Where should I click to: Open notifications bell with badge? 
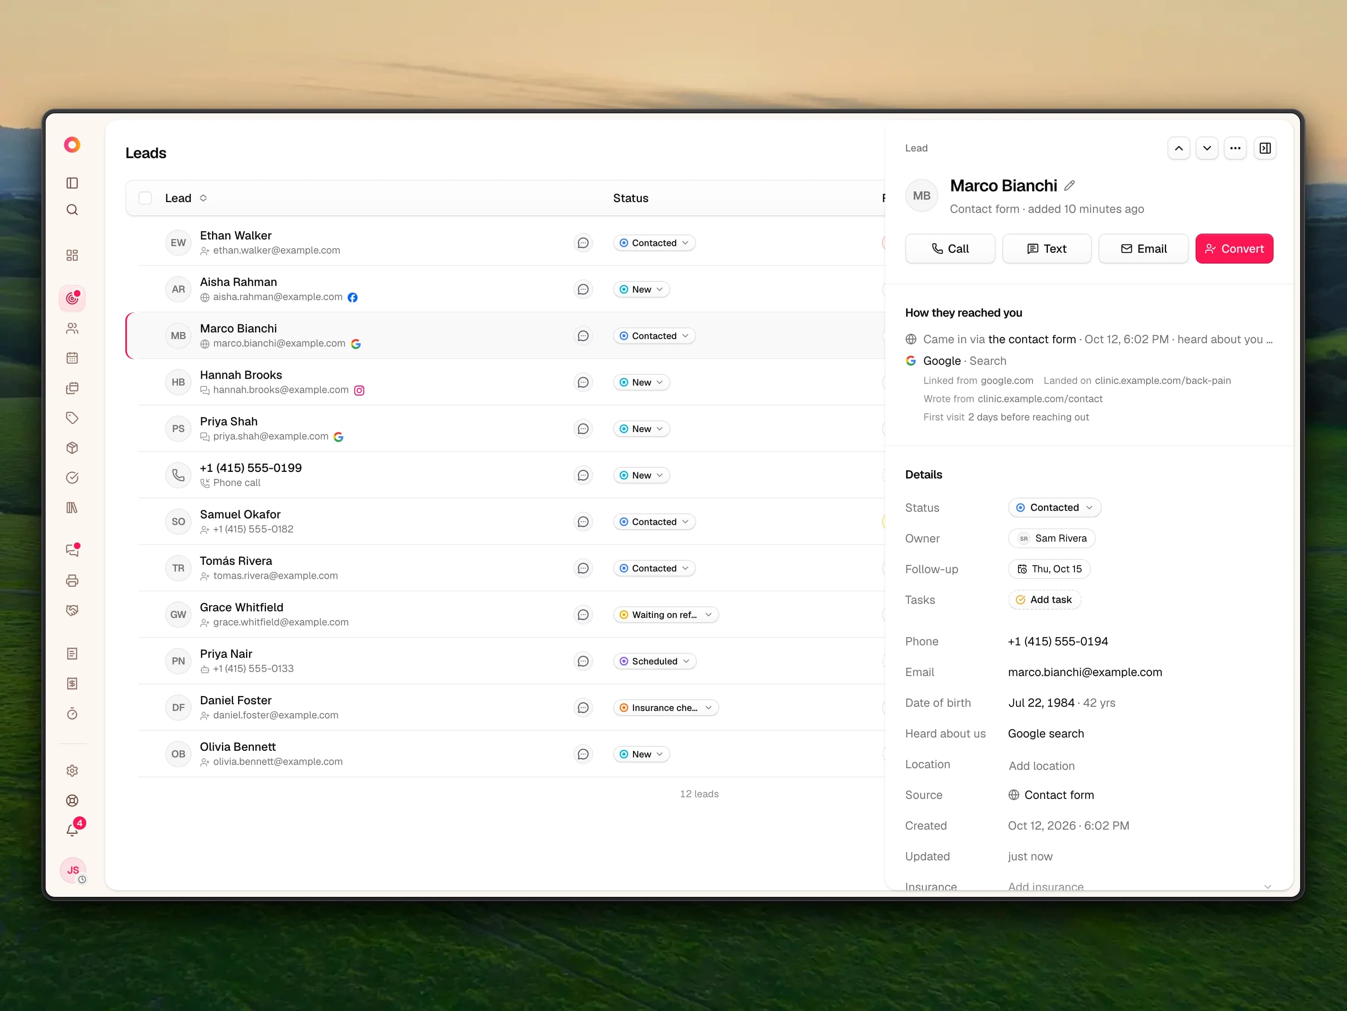coord(73,829)
